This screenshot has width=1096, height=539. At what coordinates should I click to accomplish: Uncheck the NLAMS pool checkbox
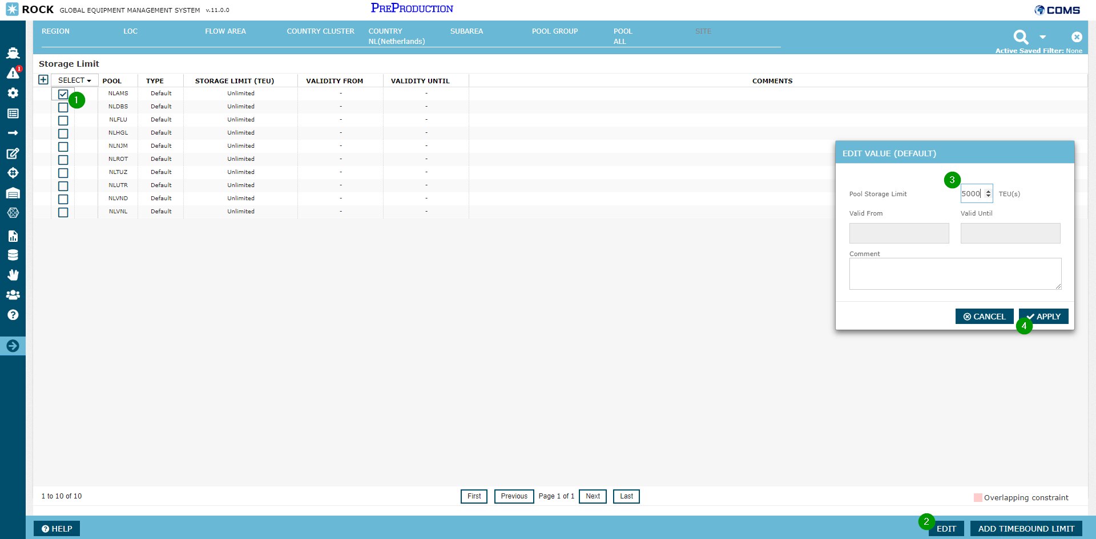click(63, 94)
